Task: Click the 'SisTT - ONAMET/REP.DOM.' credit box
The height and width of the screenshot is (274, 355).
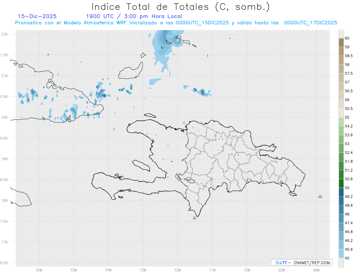Action: [x=302, y=262]
